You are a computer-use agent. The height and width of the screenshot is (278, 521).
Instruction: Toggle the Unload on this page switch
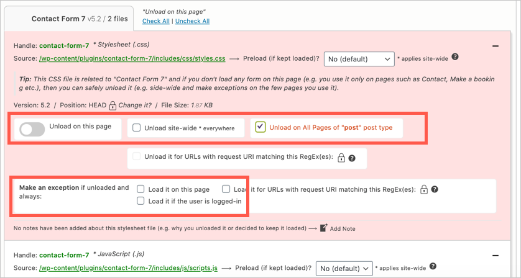32,129
